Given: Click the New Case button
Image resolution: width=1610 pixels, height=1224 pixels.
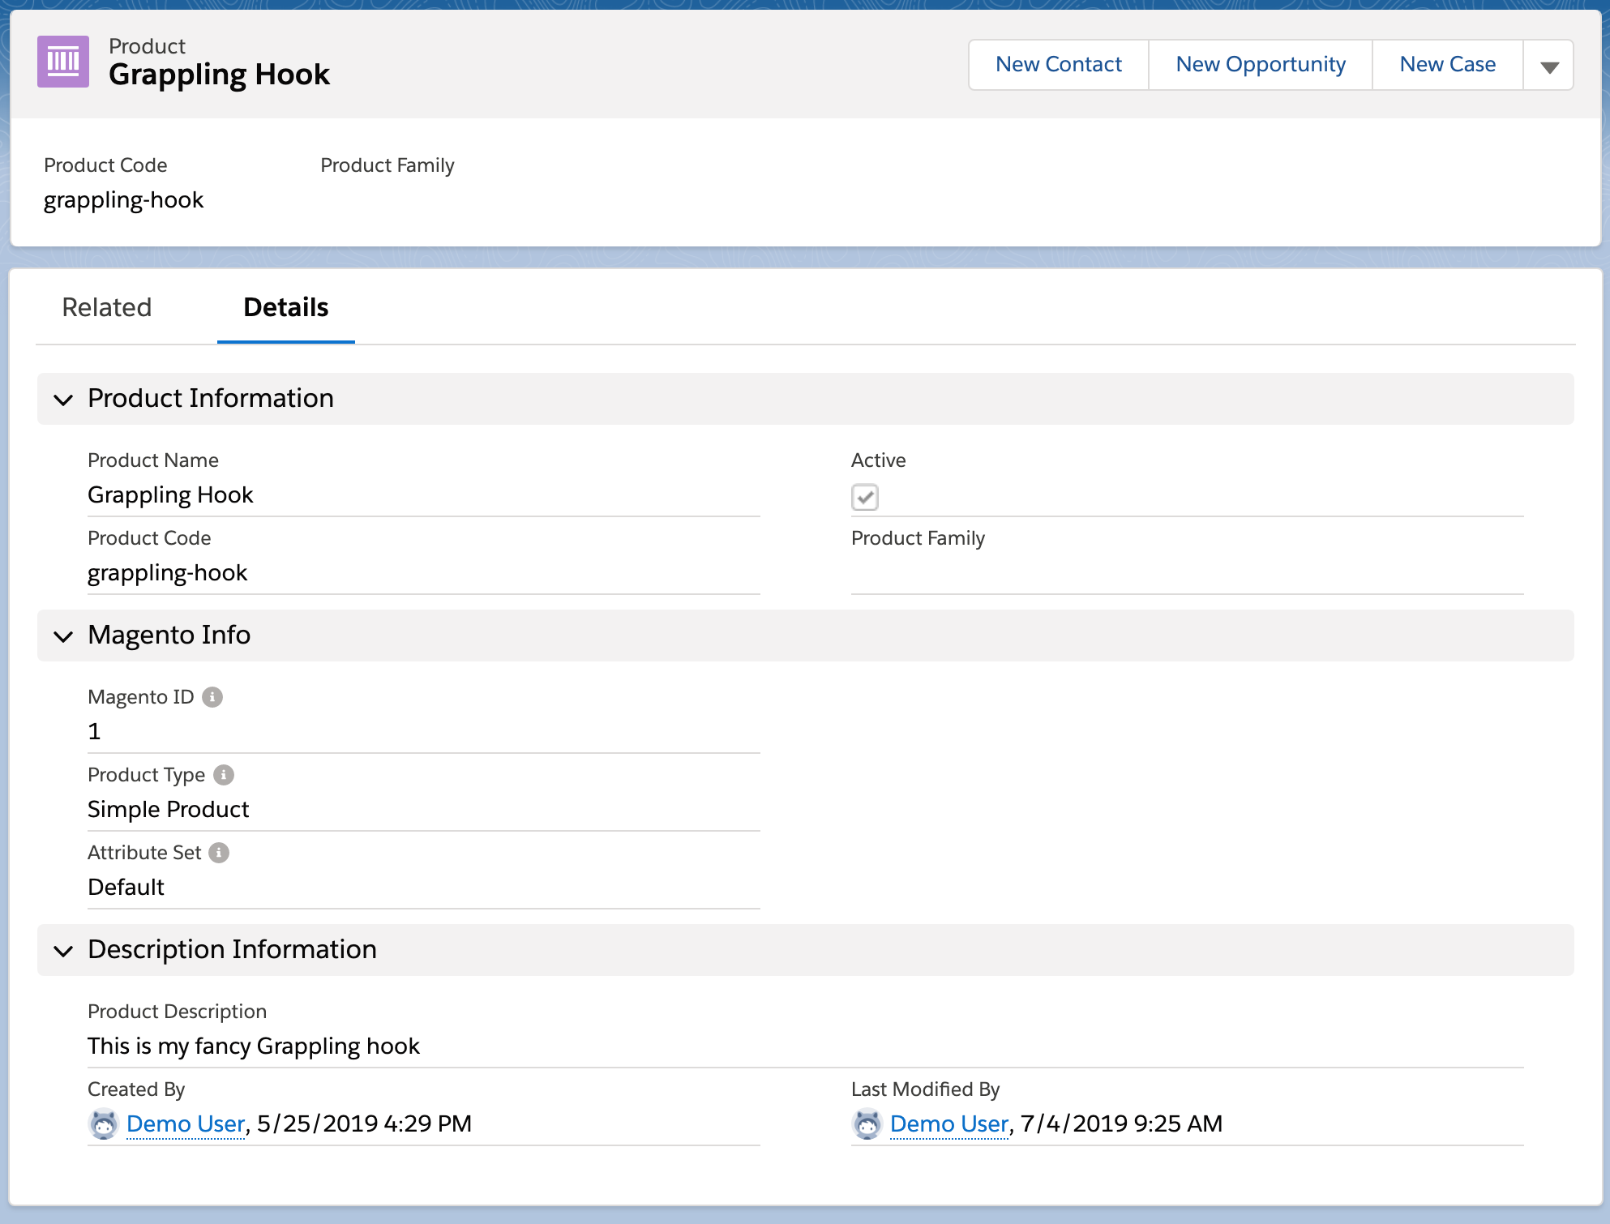Looking at the screenshot, I should tap(1447, 65).
